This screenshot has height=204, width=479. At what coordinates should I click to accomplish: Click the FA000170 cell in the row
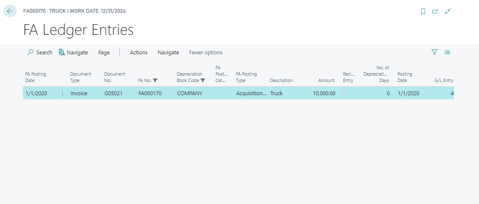point(150,93)
